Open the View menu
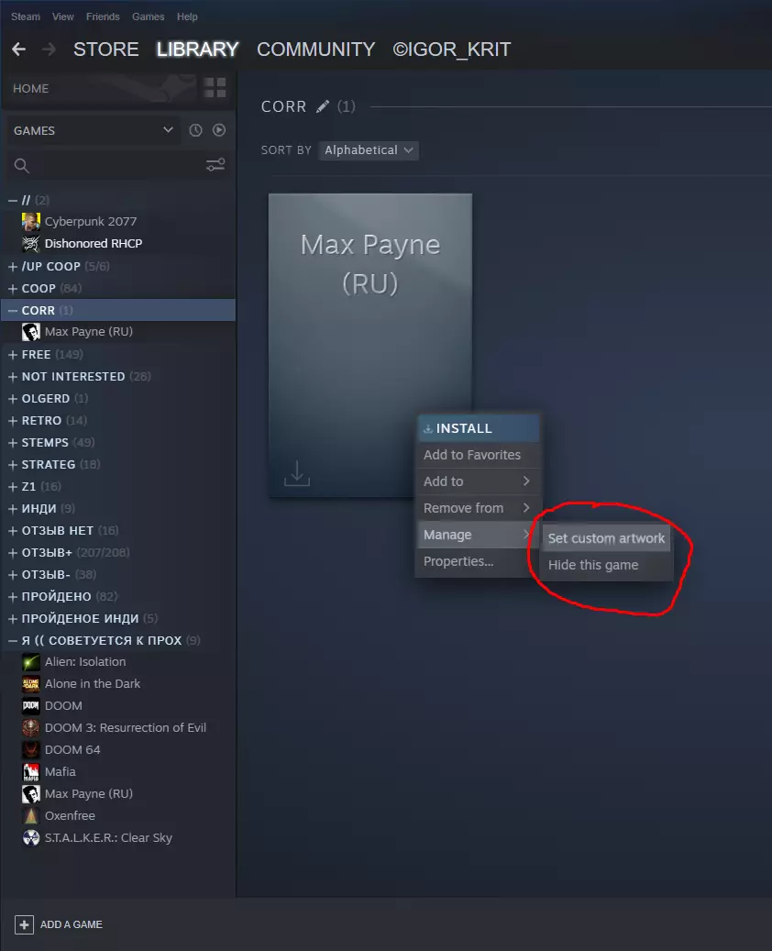This screenshot has height=951, width=772. (63, 17)
